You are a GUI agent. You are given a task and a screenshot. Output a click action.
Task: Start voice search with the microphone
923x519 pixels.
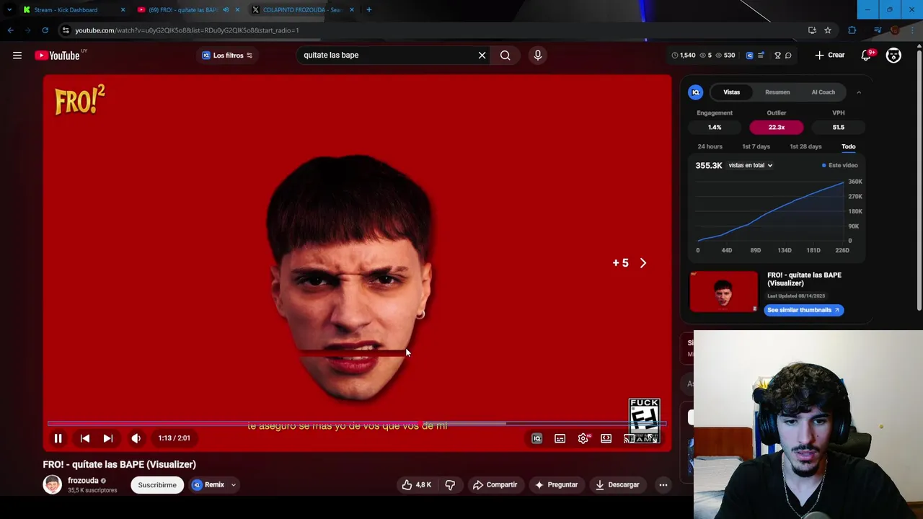[x=537, y=55]
